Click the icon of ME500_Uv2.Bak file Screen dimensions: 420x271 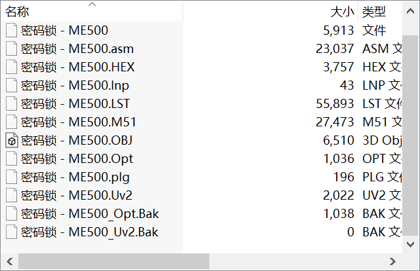point(12,232)
